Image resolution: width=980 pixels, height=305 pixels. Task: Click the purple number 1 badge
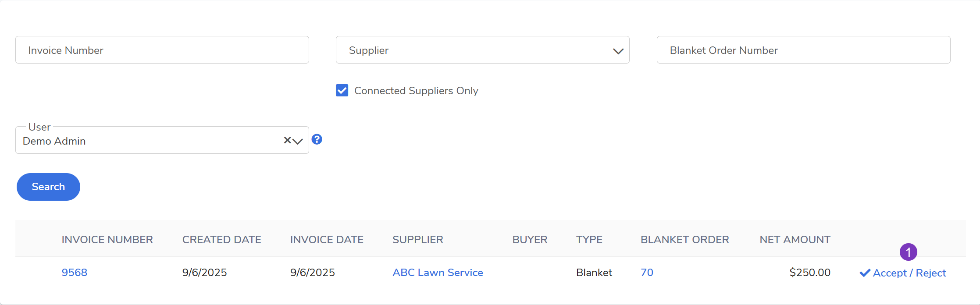pos(908,252)
